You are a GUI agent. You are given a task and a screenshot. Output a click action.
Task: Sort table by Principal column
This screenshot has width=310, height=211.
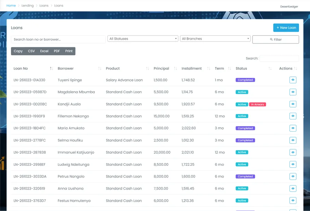165,68
